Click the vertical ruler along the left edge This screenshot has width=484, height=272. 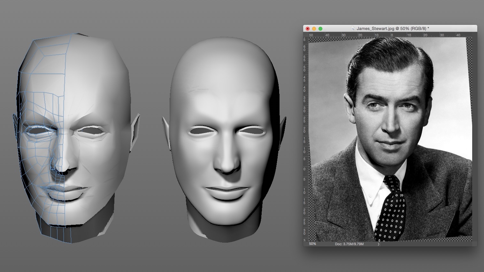[305, 139]
